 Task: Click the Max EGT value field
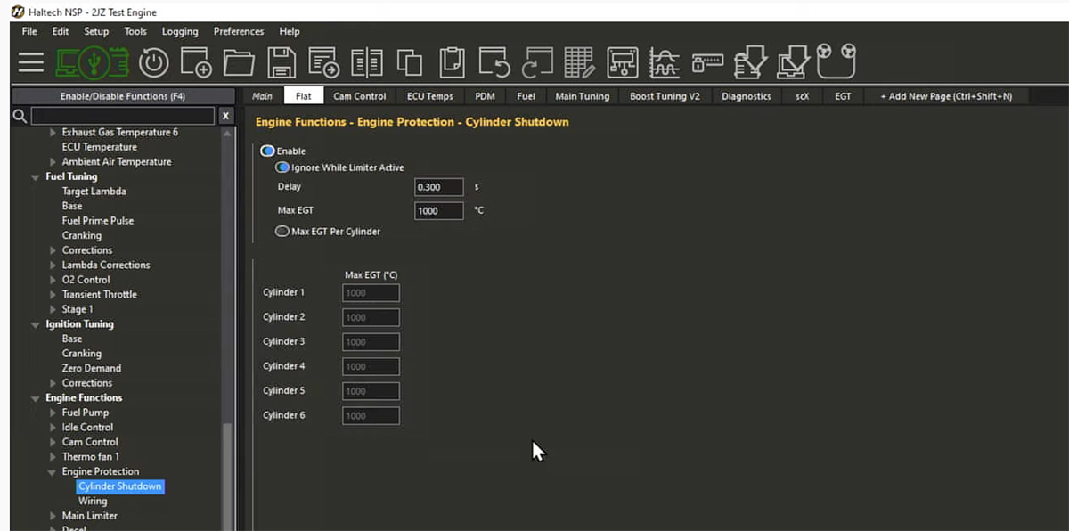pyautogui.click(x=439, y=211)
